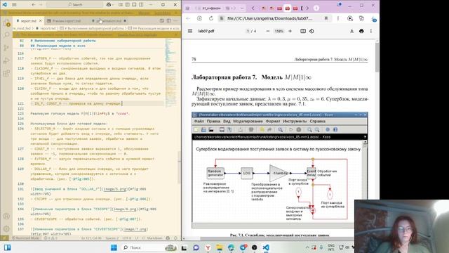
Task: Click Ln 121 cursor position in status bar
Action: click(x=92, y=238)
